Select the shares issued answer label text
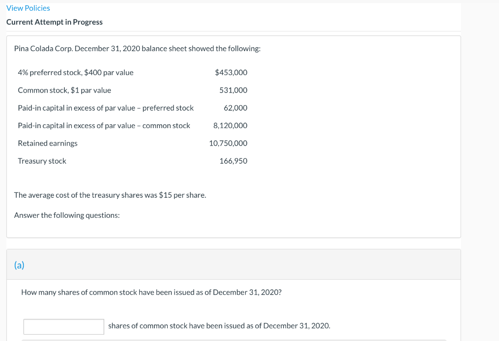This screenshot has height=341, width=499. click(x=219, y=325)
